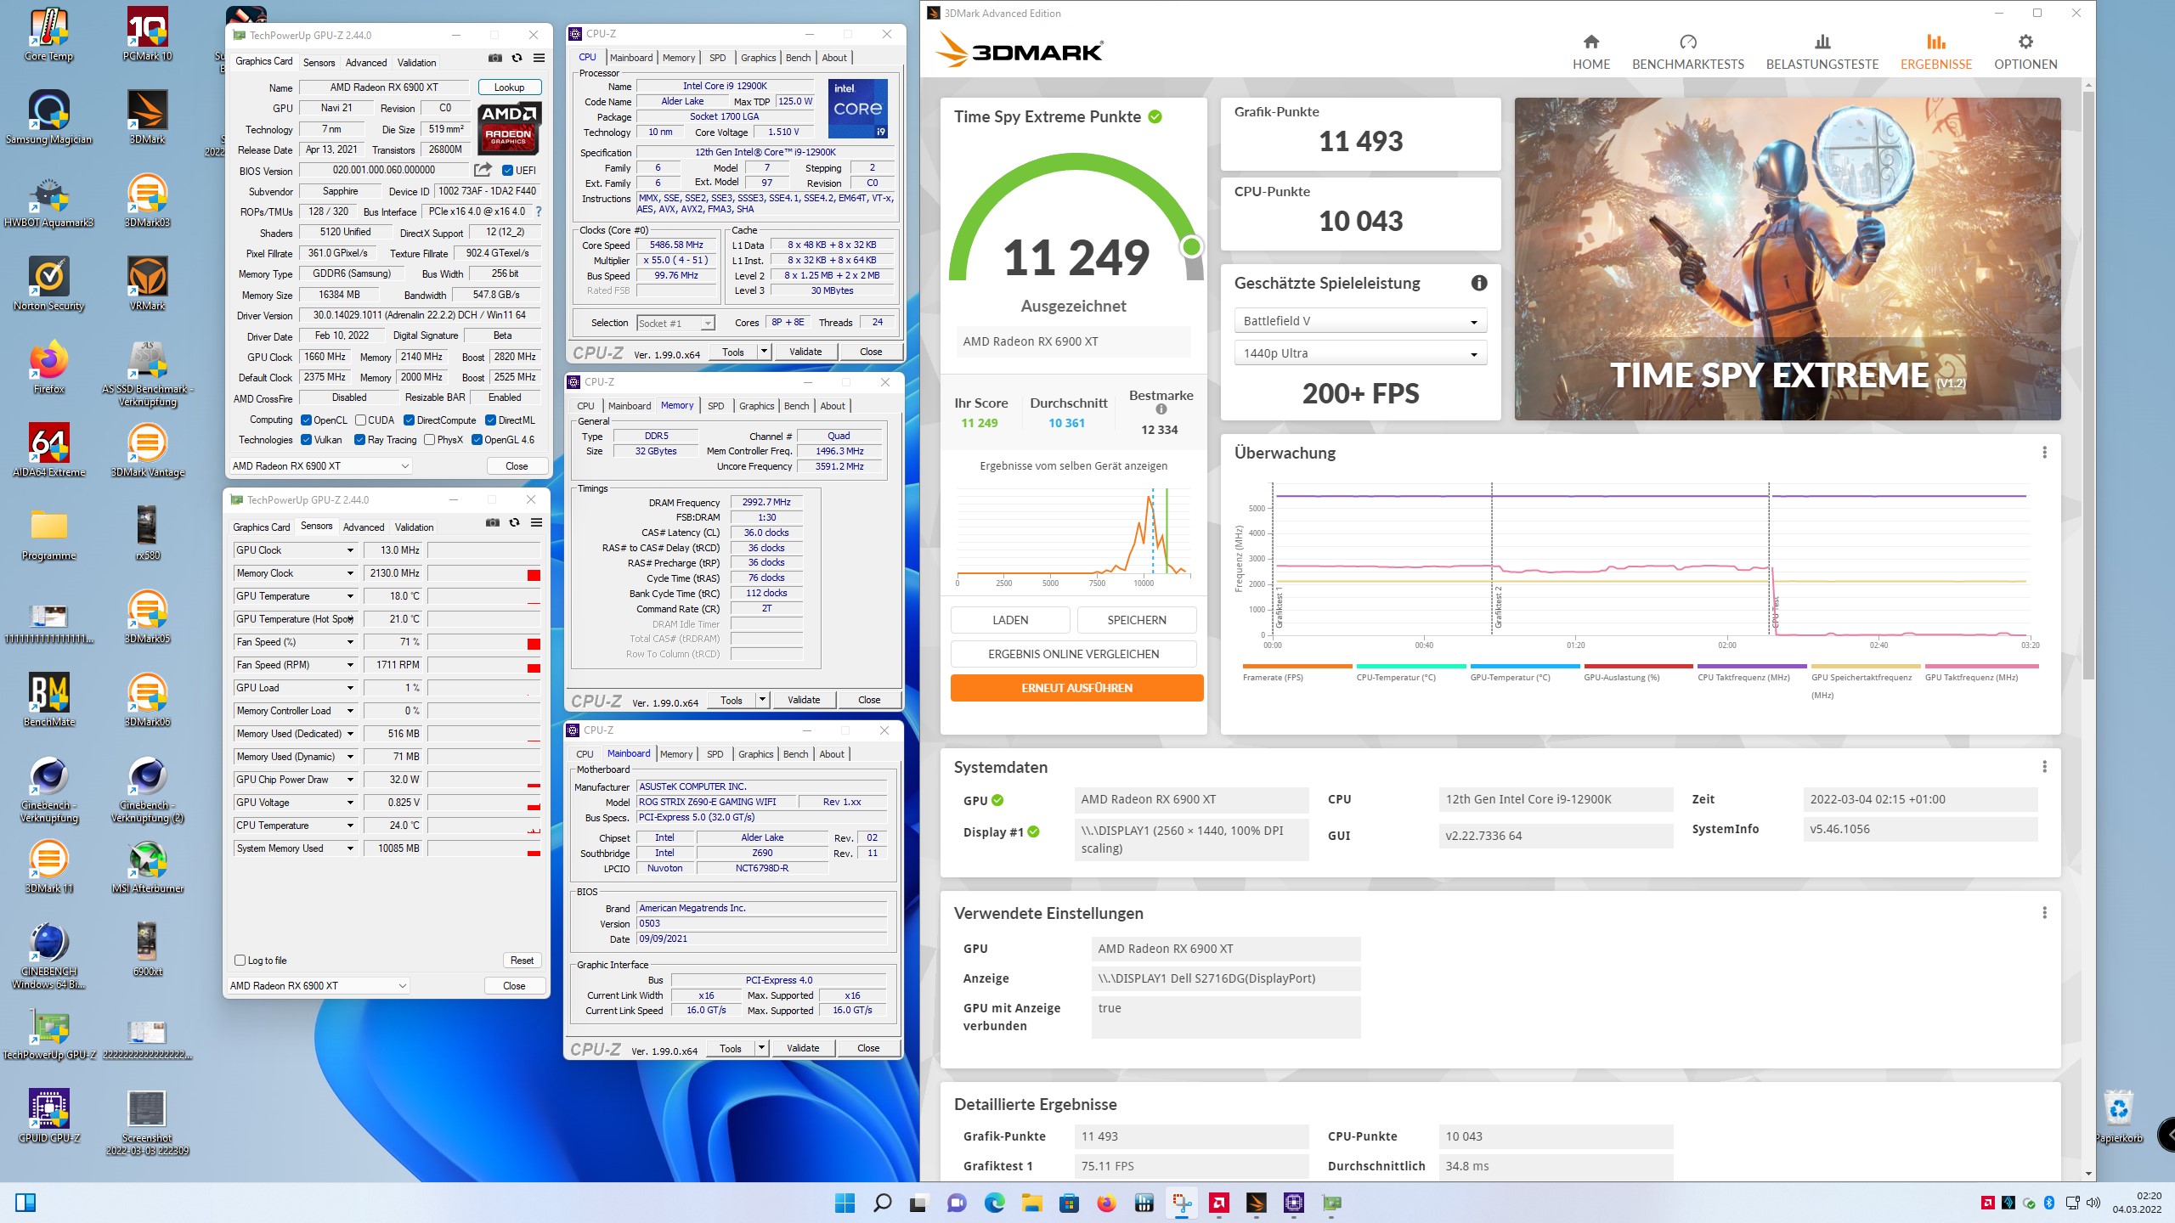The image size is (2175, 1223).
Task: Toggle PhysX checkbox in GPU-Z
Action: click(x=429, y=440)
